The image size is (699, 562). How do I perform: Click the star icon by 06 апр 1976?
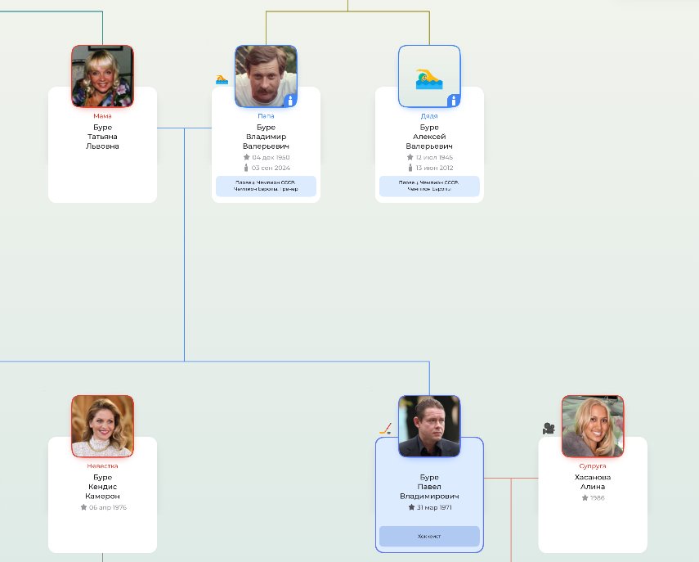coord(83,507)
